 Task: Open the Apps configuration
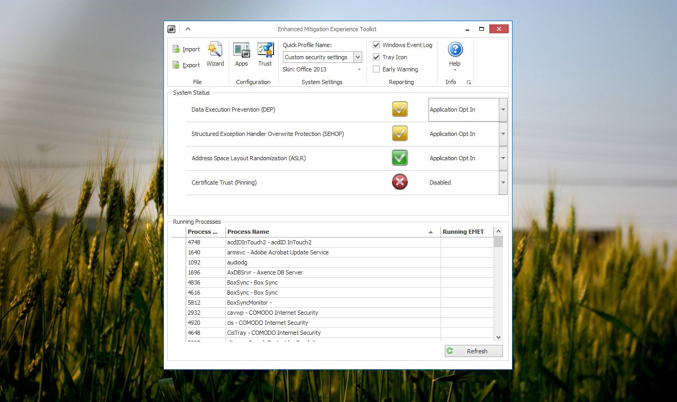[241, 54]
